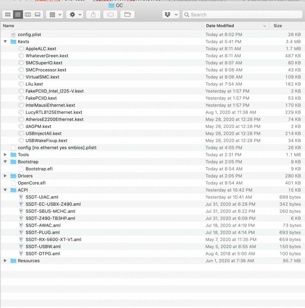The height and width of the screenshot is (308, 305).
Task: Click the 95.7 MB size of Resources
Action: click(291, 261)
